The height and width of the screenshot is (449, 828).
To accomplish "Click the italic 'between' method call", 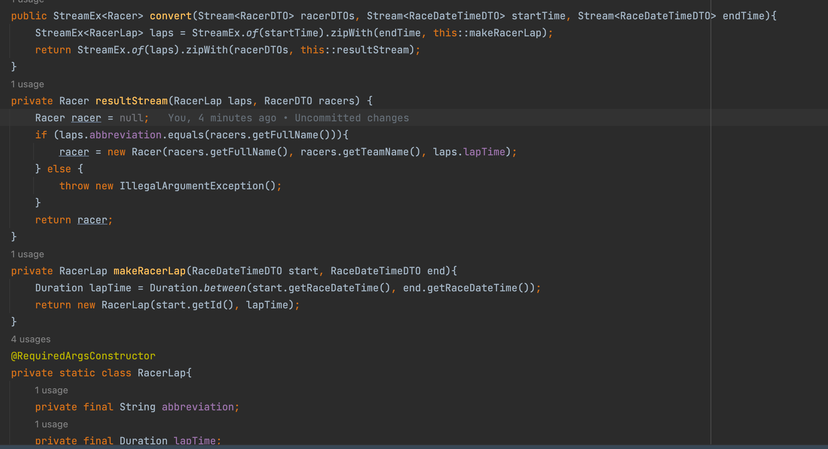I will point(225,288).
